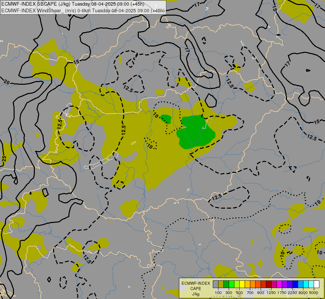Click the '2250' legend value

(292, 293)
